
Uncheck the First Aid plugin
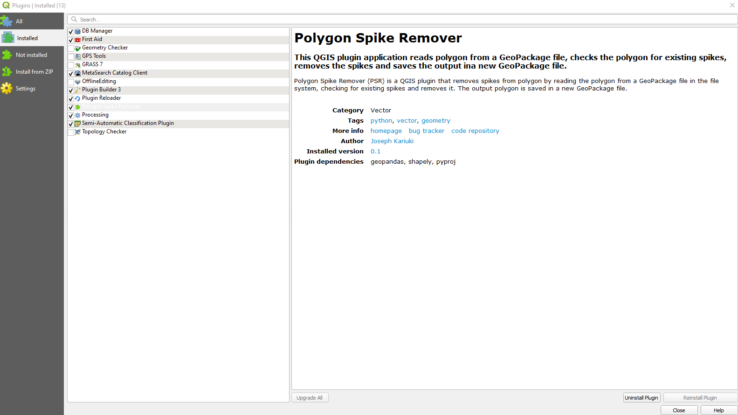71,40
